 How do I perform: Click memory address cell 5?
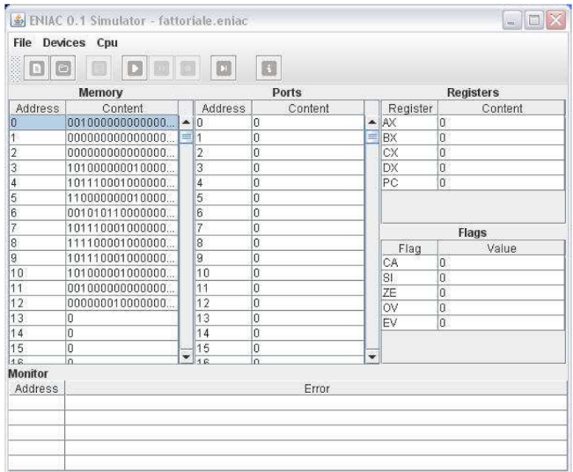click(38, 198)
